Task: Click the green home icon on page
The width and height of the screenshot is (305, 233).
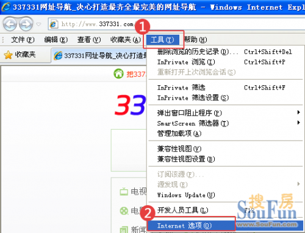Action: pyautogui.click(x=118, y=74)
